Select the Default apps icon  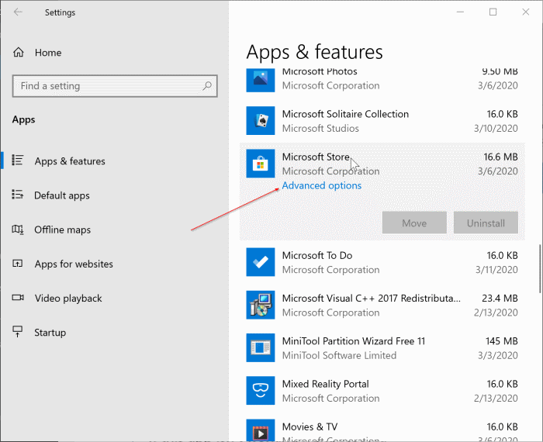point(18,195)
